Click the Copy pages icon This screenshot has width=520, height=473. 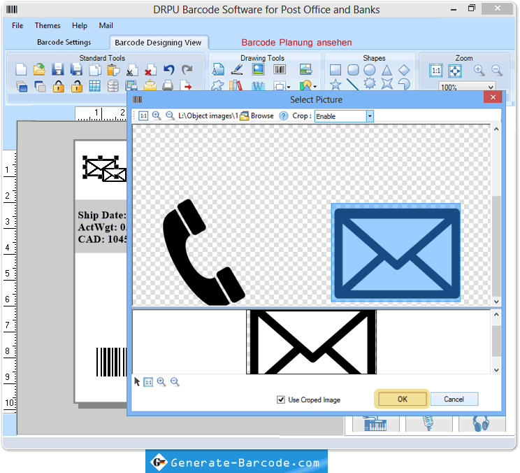(95, 70)
